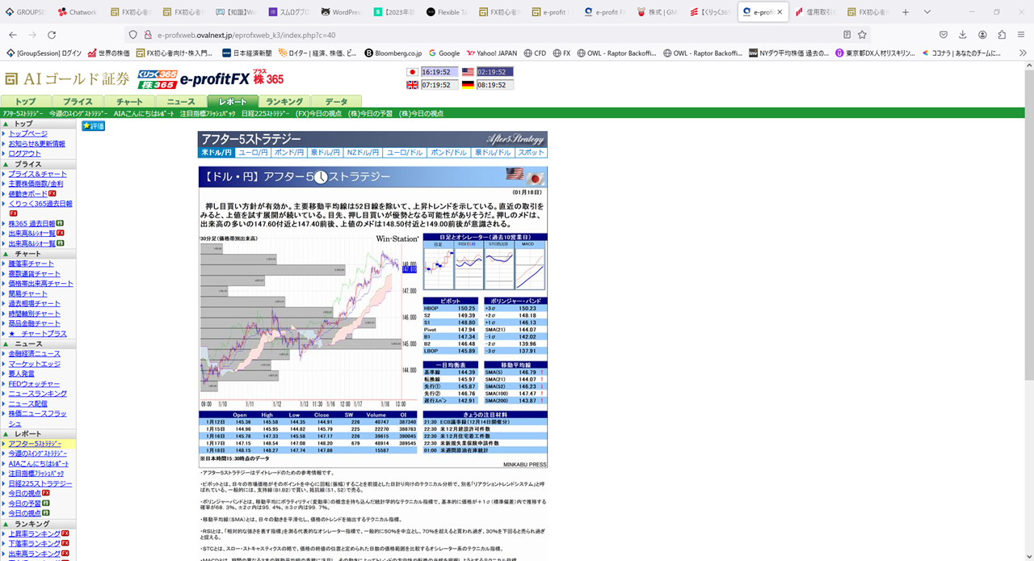This screenshot has height=561, width=1034.
Task: Switch to the ニュース main tab
Action: tap(181, 102)
